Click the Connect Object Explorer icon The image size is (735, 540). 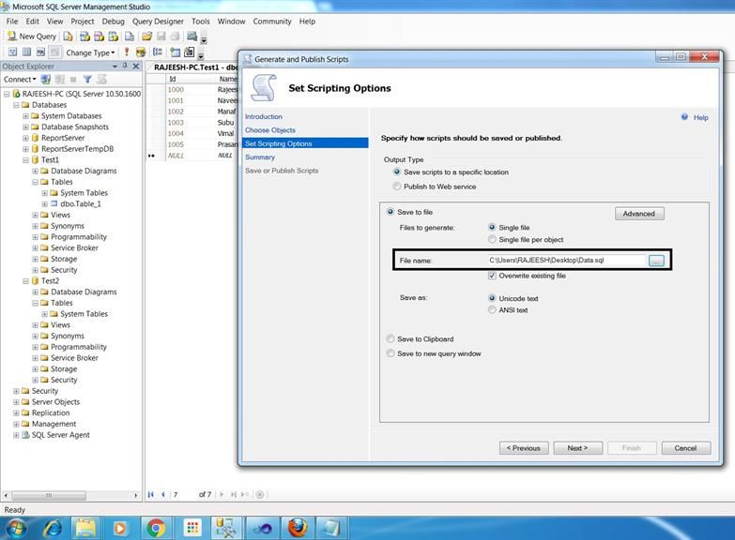coord(45,79)
